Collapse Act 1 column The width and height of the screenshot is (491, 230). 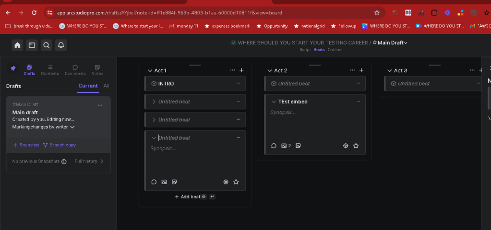(x=150, y=70)
